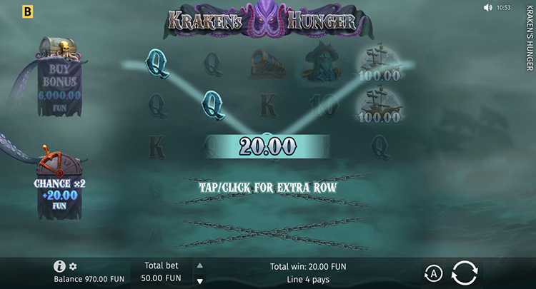
Task: Click the top ghost ship 100.00 symbol
Action: click(379, 63)
